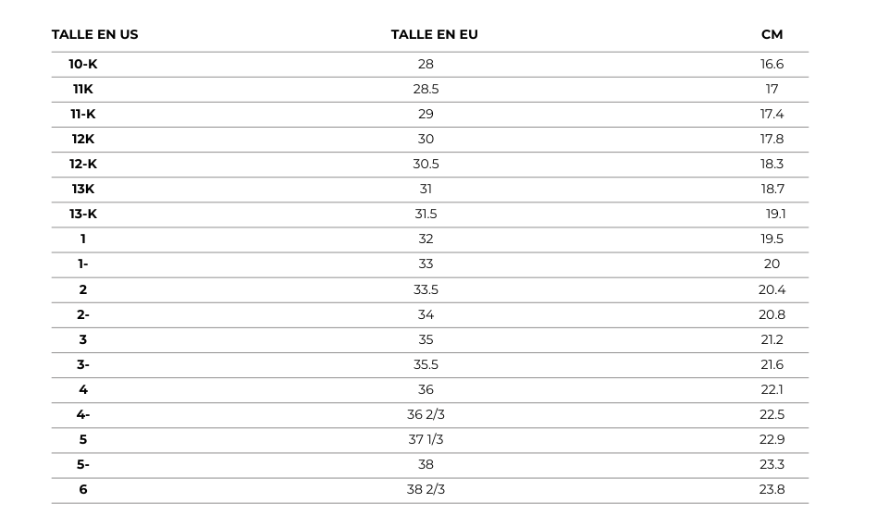Screen dimensions: 877x515
Task: Click EU size 35.5 cell
Action: [x=426, y=364]
